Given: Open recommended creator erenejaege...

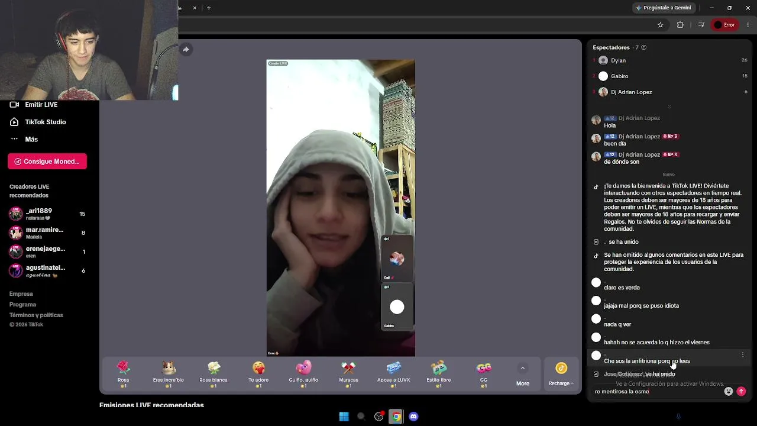Looking at the screenshot, I should point(47,251).
